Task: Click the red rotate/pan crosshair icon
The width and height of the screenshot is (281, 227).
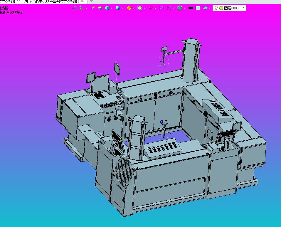Action: pyautogui.click(x=151, y=8)
